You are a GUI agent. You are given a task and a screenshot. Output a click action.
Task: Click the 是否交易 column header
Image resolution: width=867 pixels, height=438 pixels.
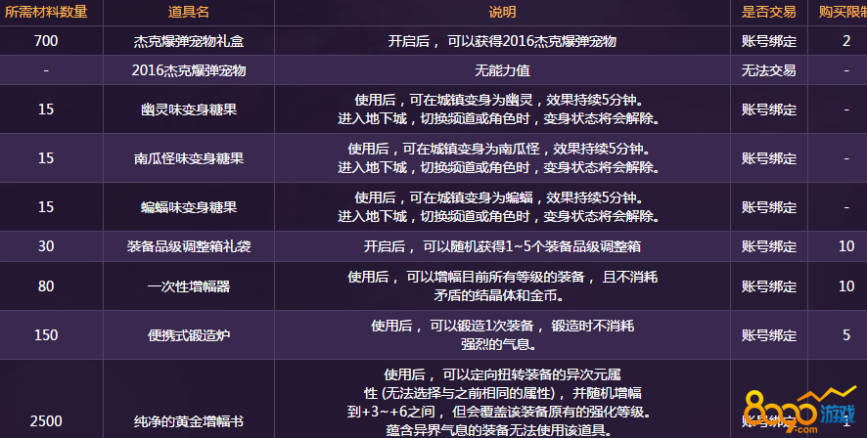(x=768, y=13)
